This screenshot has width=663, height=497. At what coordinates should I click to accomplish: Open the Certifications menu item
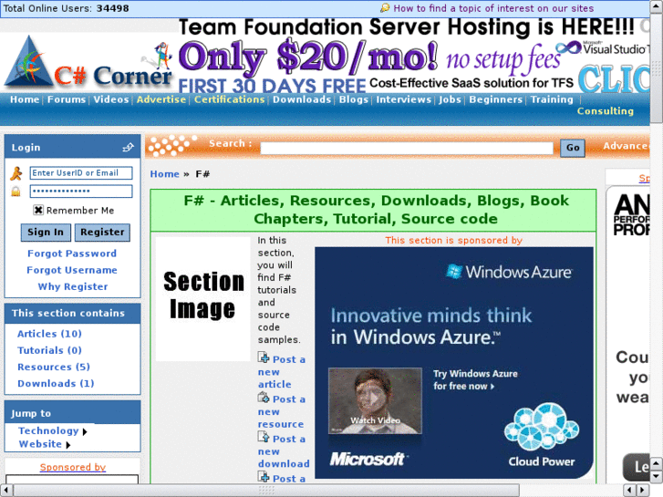[230, 99]
